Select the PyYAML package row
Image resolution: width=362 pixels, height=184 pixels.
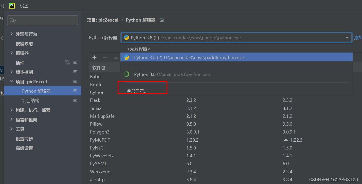[225, 164]
